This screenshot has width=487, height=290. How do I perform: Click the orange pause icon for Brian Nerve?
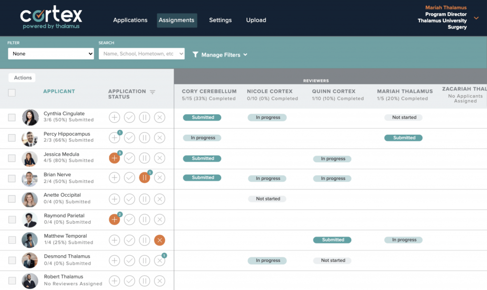145,178
